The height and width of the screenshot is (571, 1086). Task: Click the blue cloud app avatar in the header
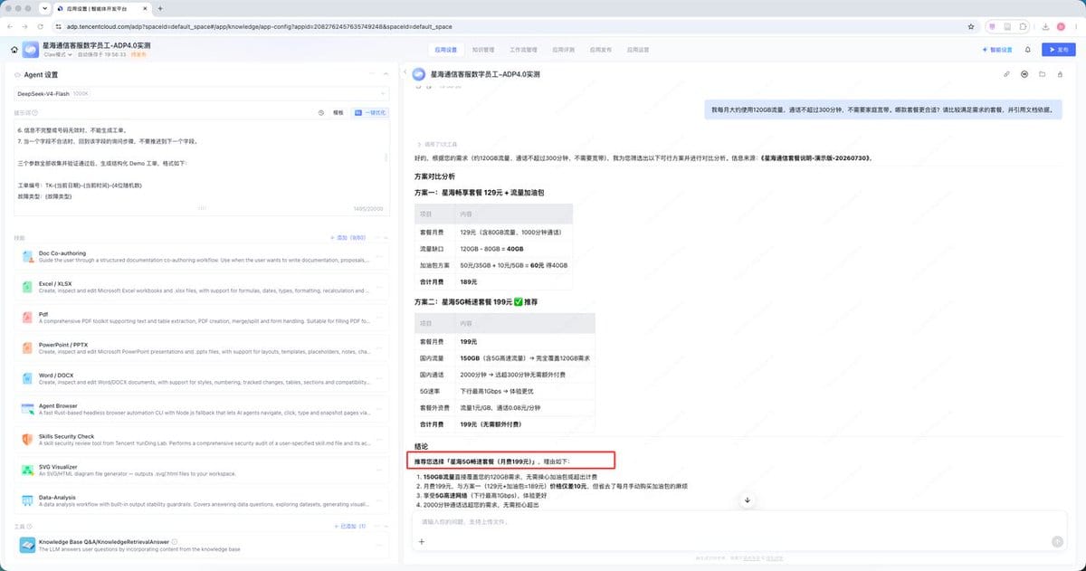[32, 50]
